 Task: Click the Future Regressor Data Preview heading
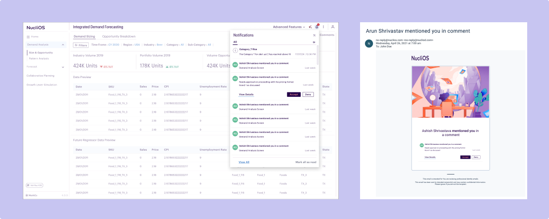point(94,140)
